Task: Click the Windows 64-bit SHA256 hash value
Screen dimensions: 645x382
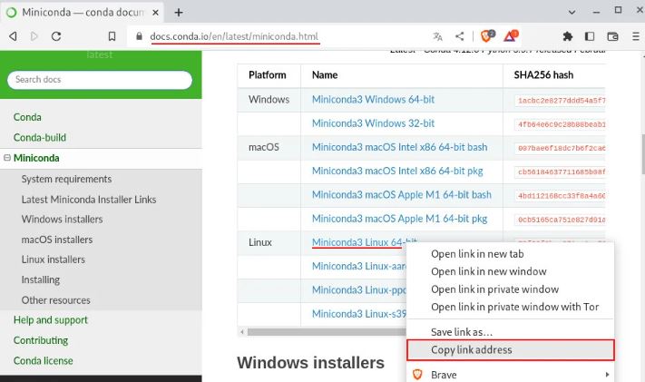Action: point(561,101)
